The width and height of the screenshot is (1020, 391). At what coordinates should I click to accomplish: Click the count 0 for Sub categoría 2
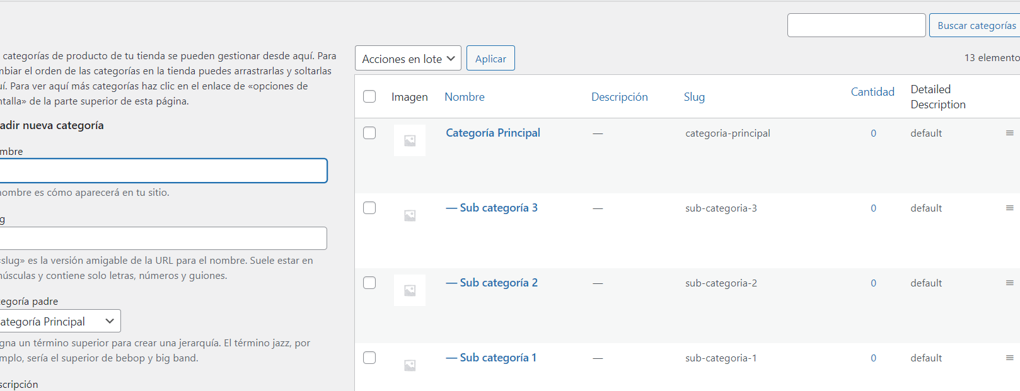(873, 283)
